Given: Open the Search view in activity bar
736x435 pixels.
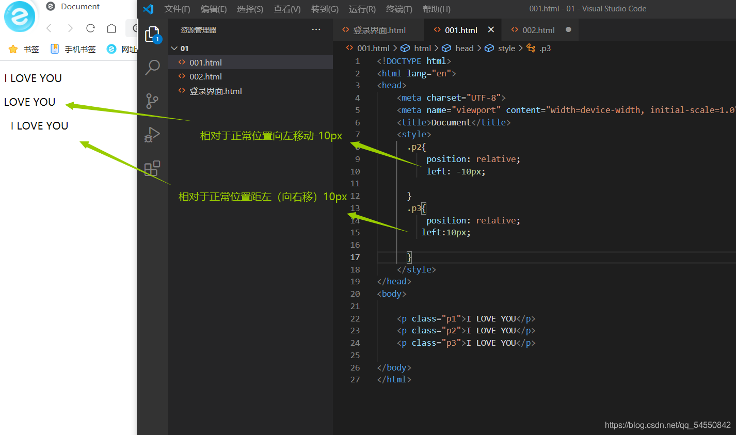Looking at the screenshot, I should [152, 67].
